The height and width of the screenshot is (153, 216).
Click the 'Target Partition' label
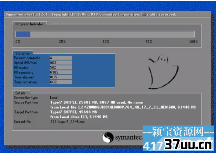(x=26, y=112)
